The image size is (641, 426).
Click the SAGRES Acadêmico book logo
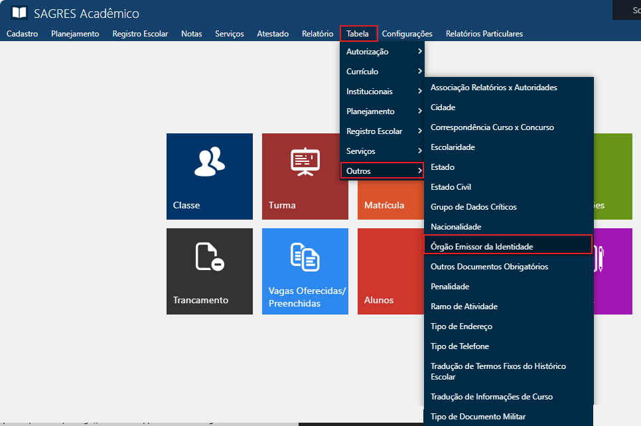tap(19, 13)
